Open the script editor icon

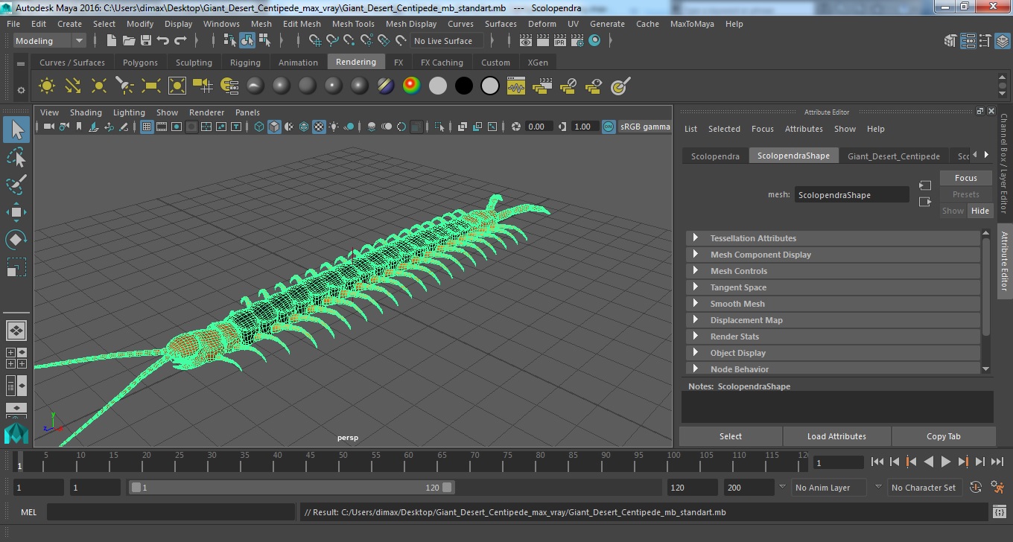(1000, 512)
